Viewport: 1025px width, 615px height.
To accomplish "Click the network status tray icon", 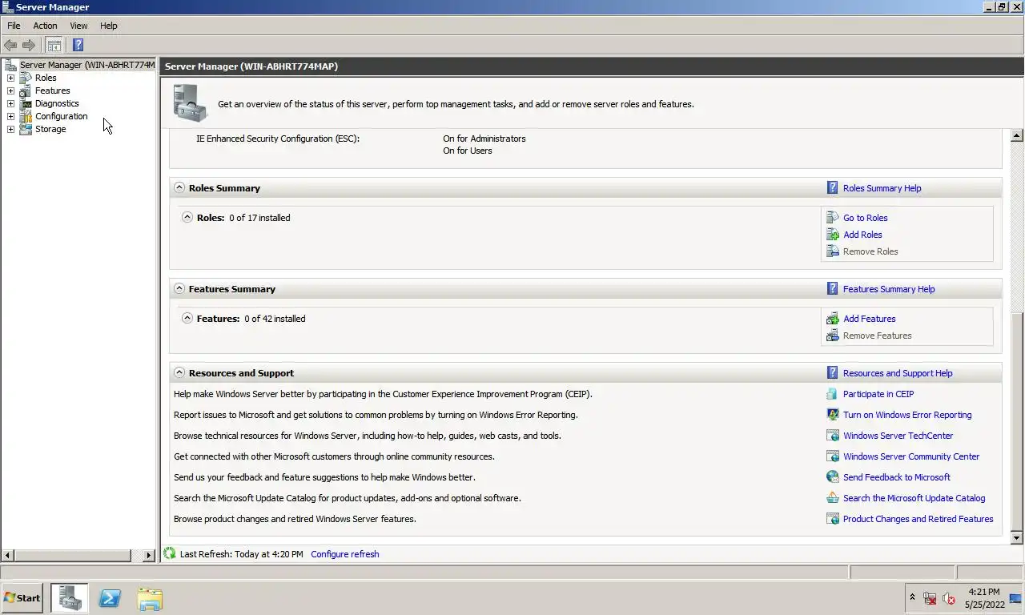I will [x=930, y=598].
